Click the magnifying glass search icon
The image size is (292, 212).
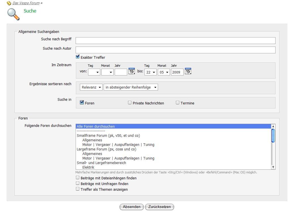[x=13, y=14]
